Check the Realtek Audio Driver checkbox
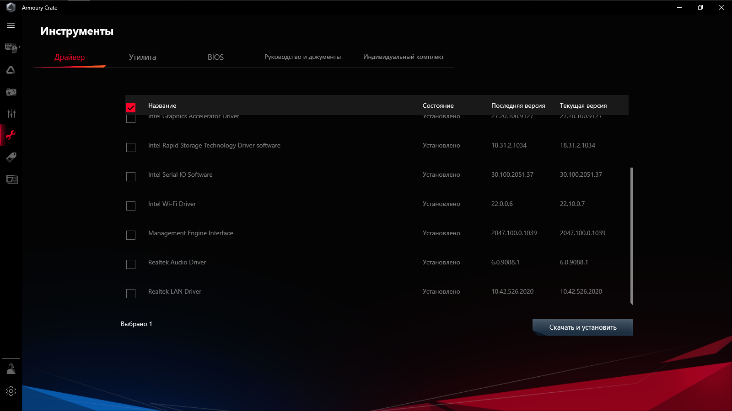Screen dimensions: 732x411 click(131, 264)
